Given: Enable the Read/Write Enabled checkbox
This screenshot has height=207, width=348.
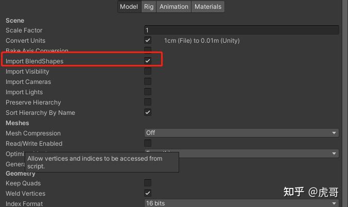Looking at the screenshot, I should pyautogui.click(x=148, y=143).
